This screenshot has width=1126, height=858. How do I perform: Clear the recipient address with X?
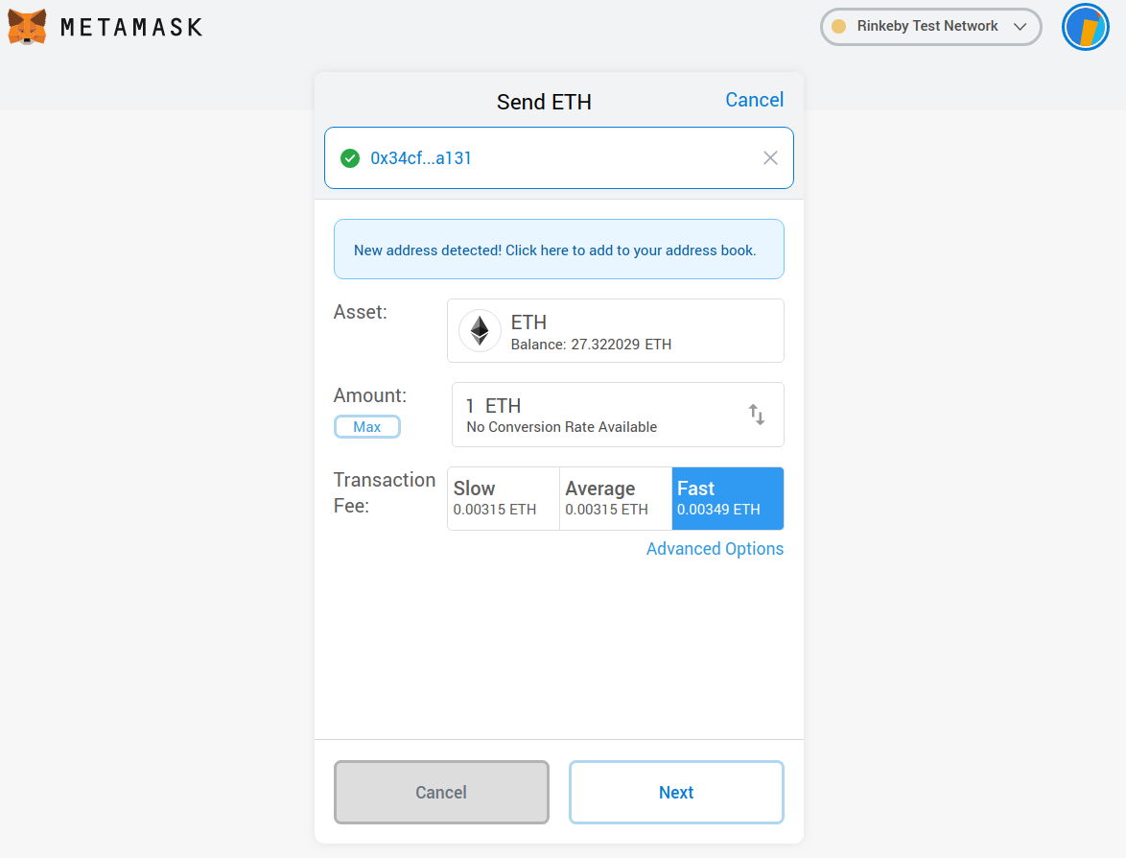pos(770,158)
